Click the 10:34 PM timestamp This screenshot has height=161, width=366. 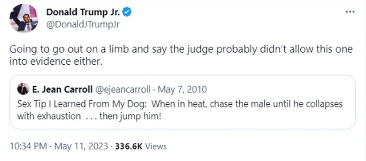click(x=28, y=146)
